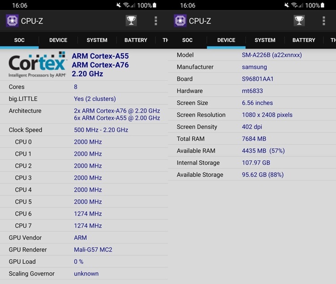Switch to SYSTEM tab in left screen

point(97,40)
